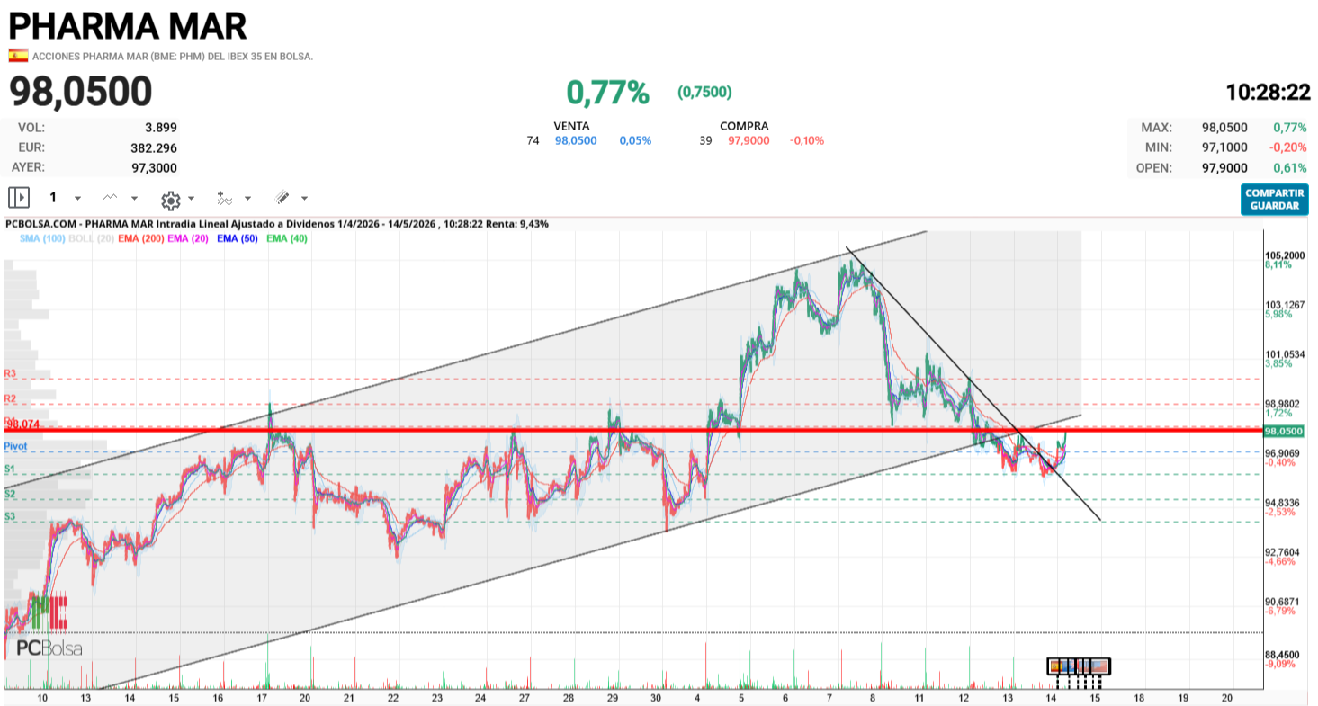The width and height of the screenshot is (1318, 706).
Task: Click the VENTA price 98,0500
Action: click(x=576, y=140)
